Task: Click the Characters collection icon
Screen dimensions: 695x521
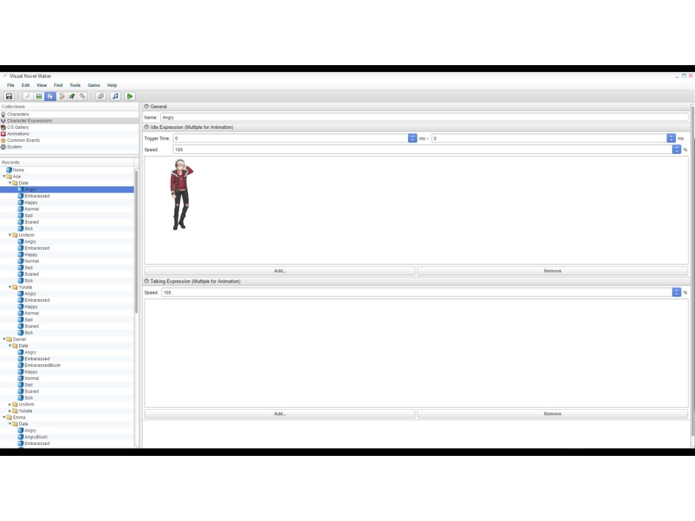Action: [3, 114]
